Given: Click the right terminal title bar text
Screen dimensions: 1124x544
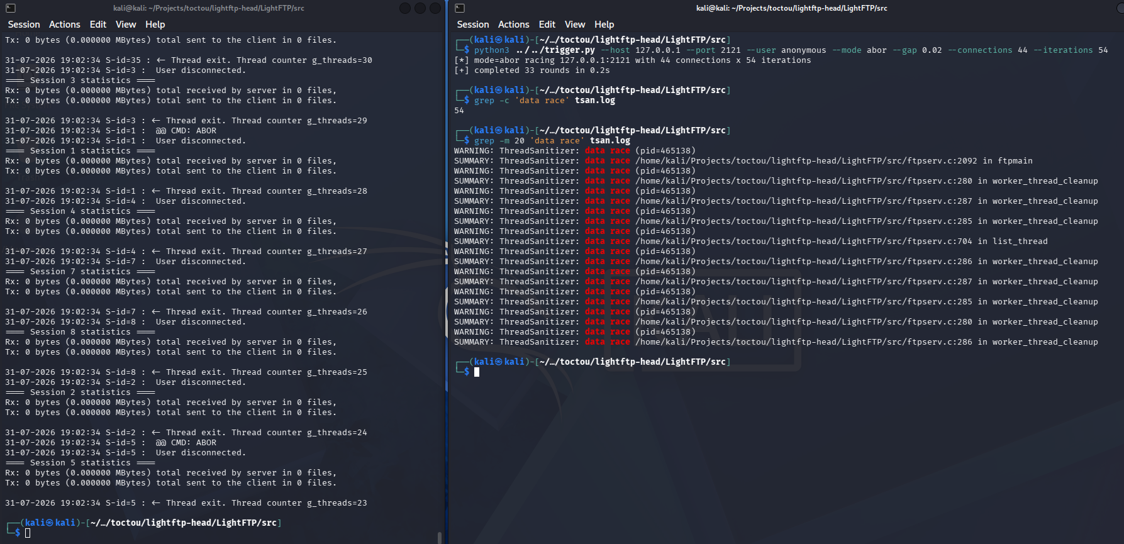Looking at the screenshot, I should pos(792,8).
